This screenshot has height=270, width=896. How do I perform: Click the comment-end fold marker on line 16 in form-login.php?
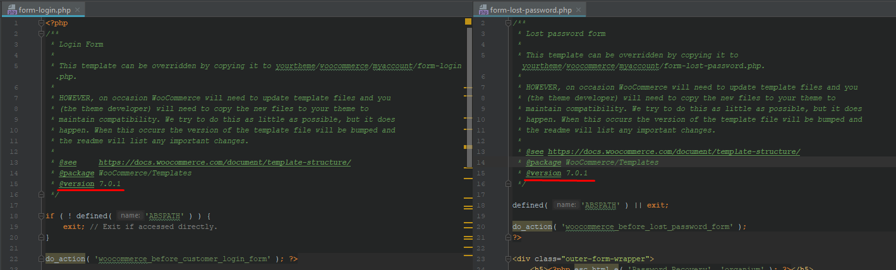click(41, 194)
